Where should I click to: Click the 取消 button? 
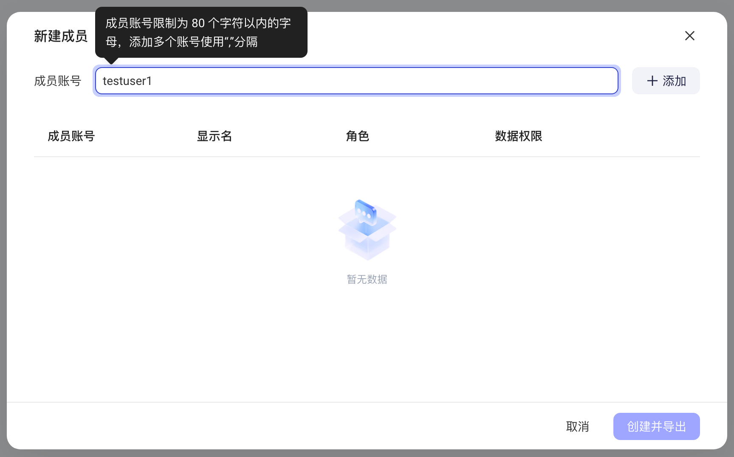click(578, 426)
